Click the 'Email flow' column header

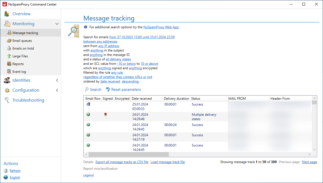(x=93, y=99)
